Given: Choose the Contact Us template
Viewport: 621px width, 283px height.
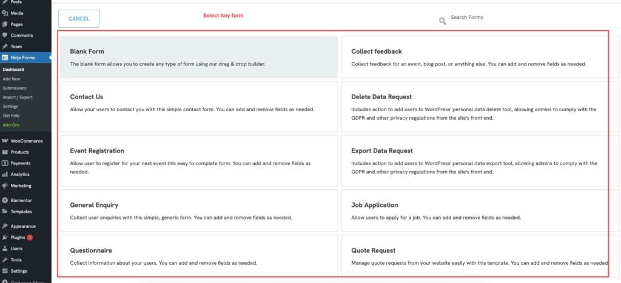Looking at the screenshot, I should pyautogui.click(x=199, y=106).
